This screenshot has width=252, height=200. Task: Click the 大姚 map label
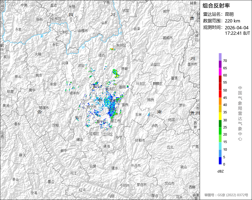[x=38, y=54]
